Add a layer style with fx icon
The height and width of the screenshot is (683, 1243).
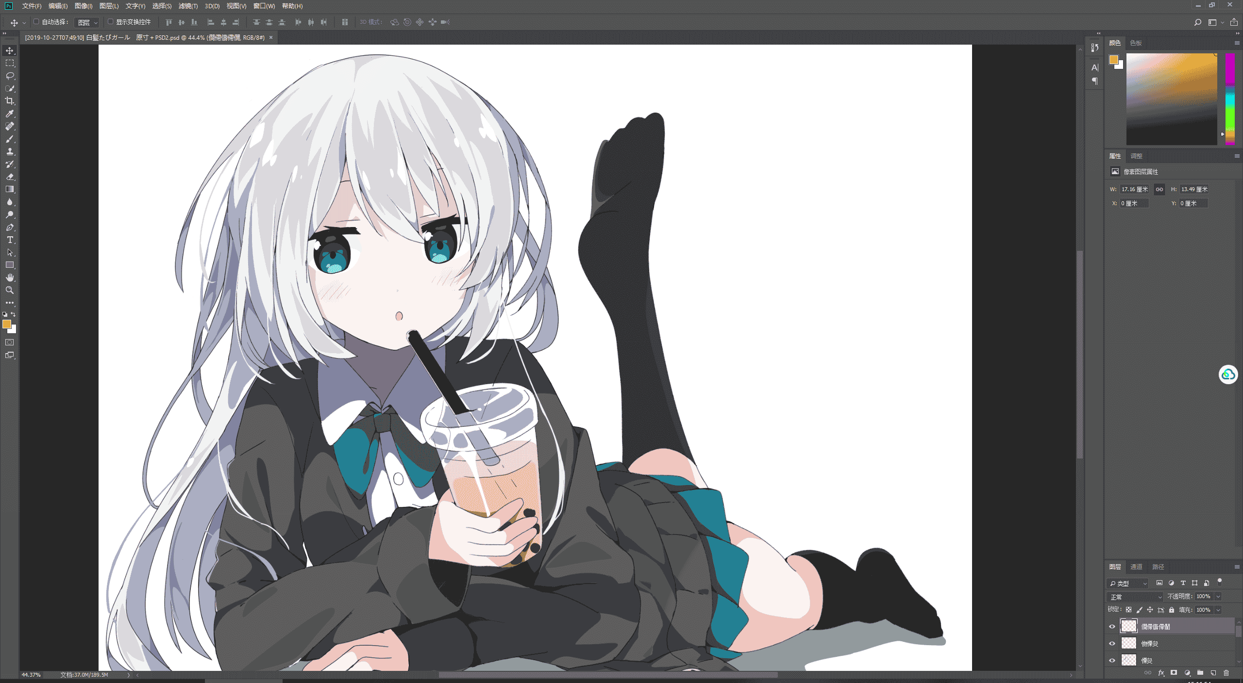click(x=1161, y=673)
